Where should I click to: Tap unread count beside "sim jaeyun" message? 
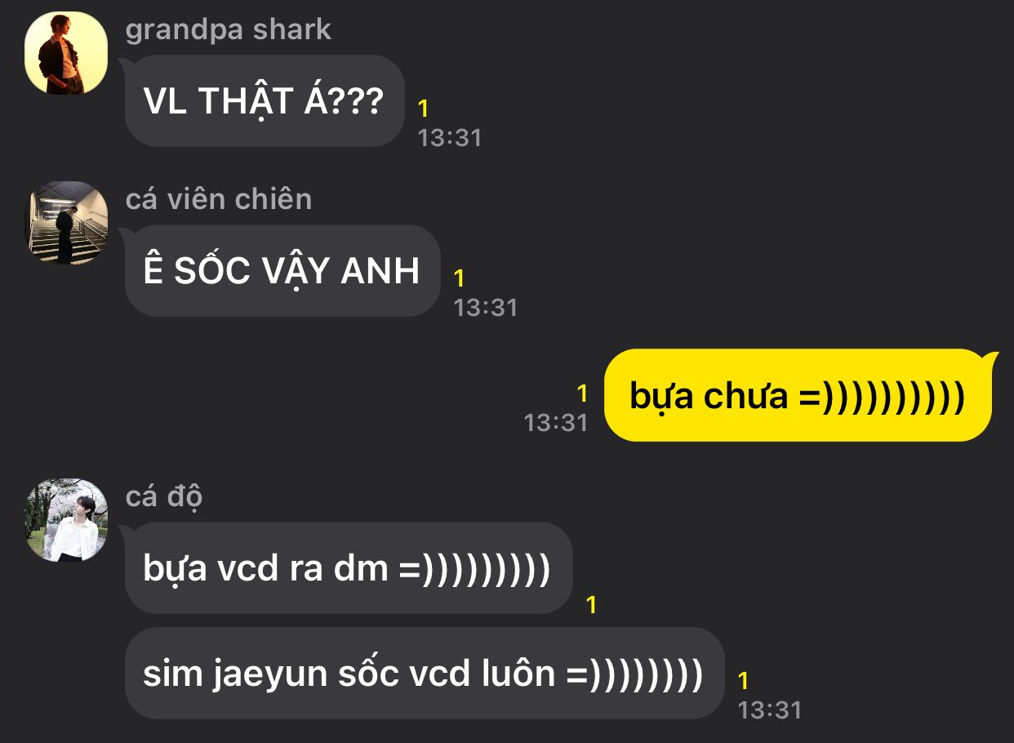click(x=743, y=681)
